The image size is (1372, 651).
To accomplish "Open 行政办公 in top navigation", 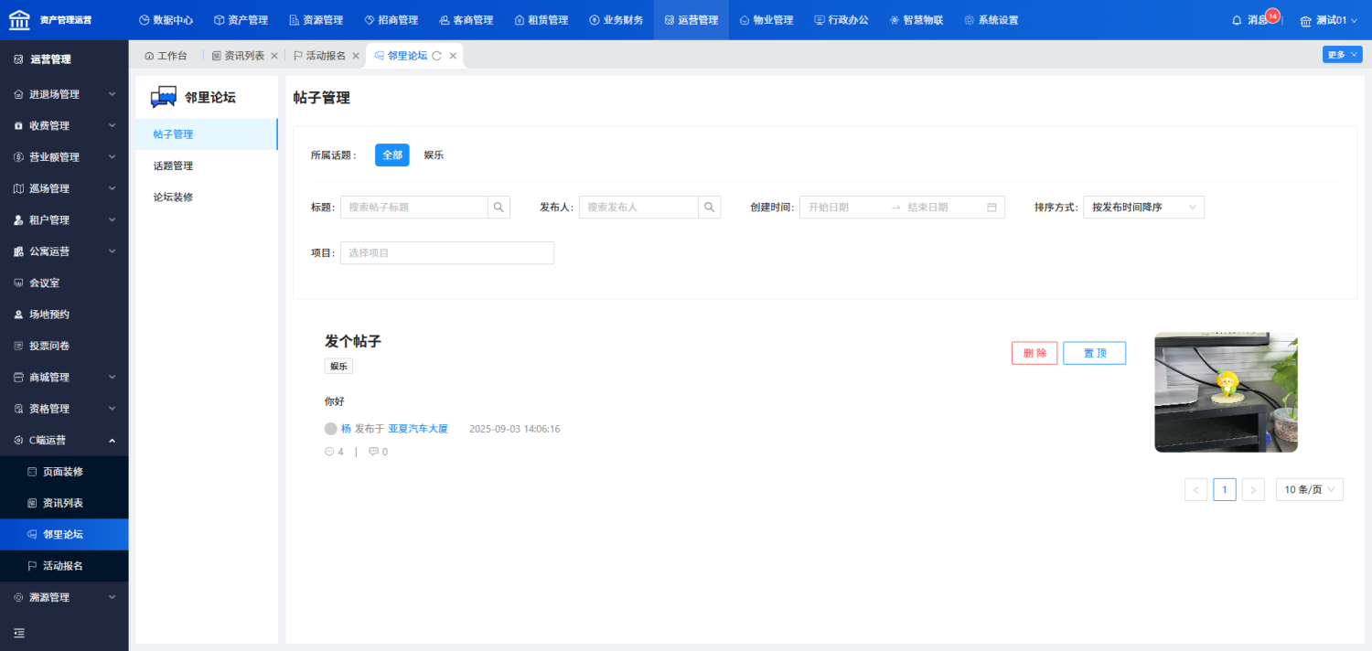I will [841, 20].
